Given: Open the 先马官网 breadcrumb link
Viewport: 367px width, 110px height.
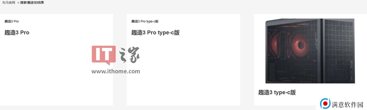Looking at the screenshot, I should pos(9,3).
